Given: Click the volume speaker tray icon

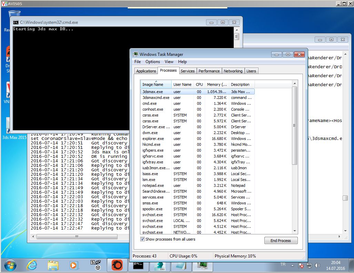Looking at the screenshot, I should pyautogui.click(x=317, y=265).
